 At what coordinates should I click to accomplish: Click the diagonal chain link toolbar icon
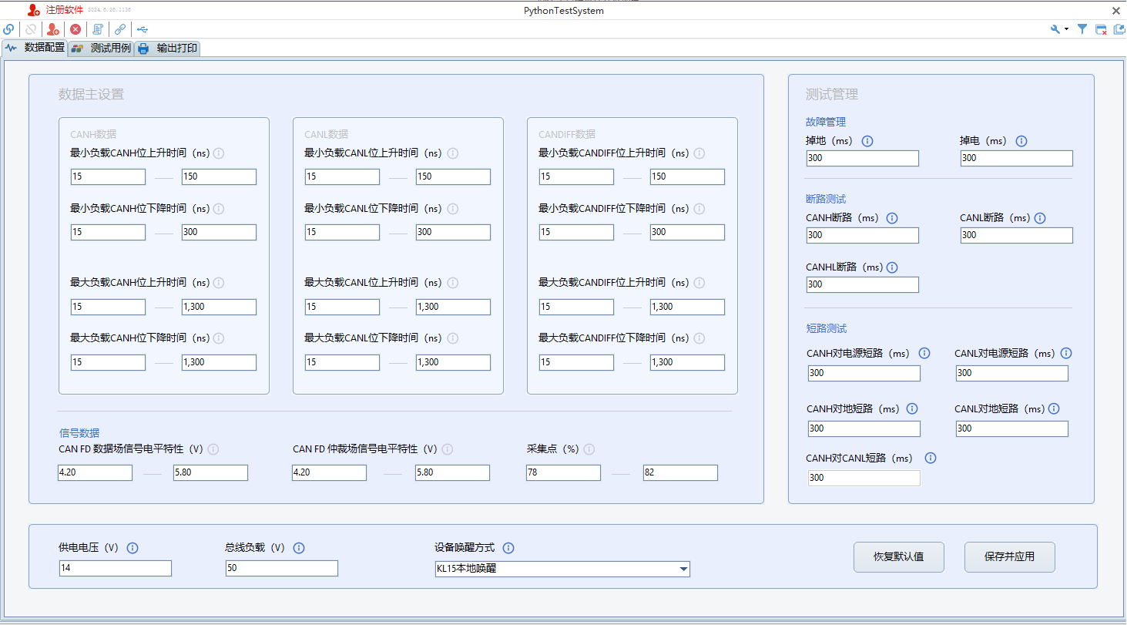(x=120, y=29)
